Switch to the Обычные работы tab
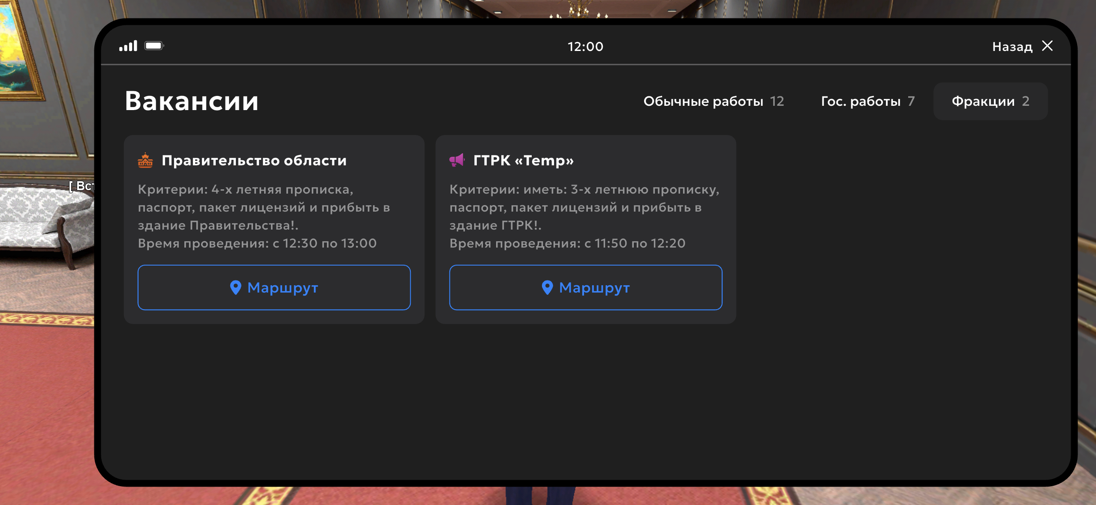Screen dimensions: 1096x505 click(714, 101)
